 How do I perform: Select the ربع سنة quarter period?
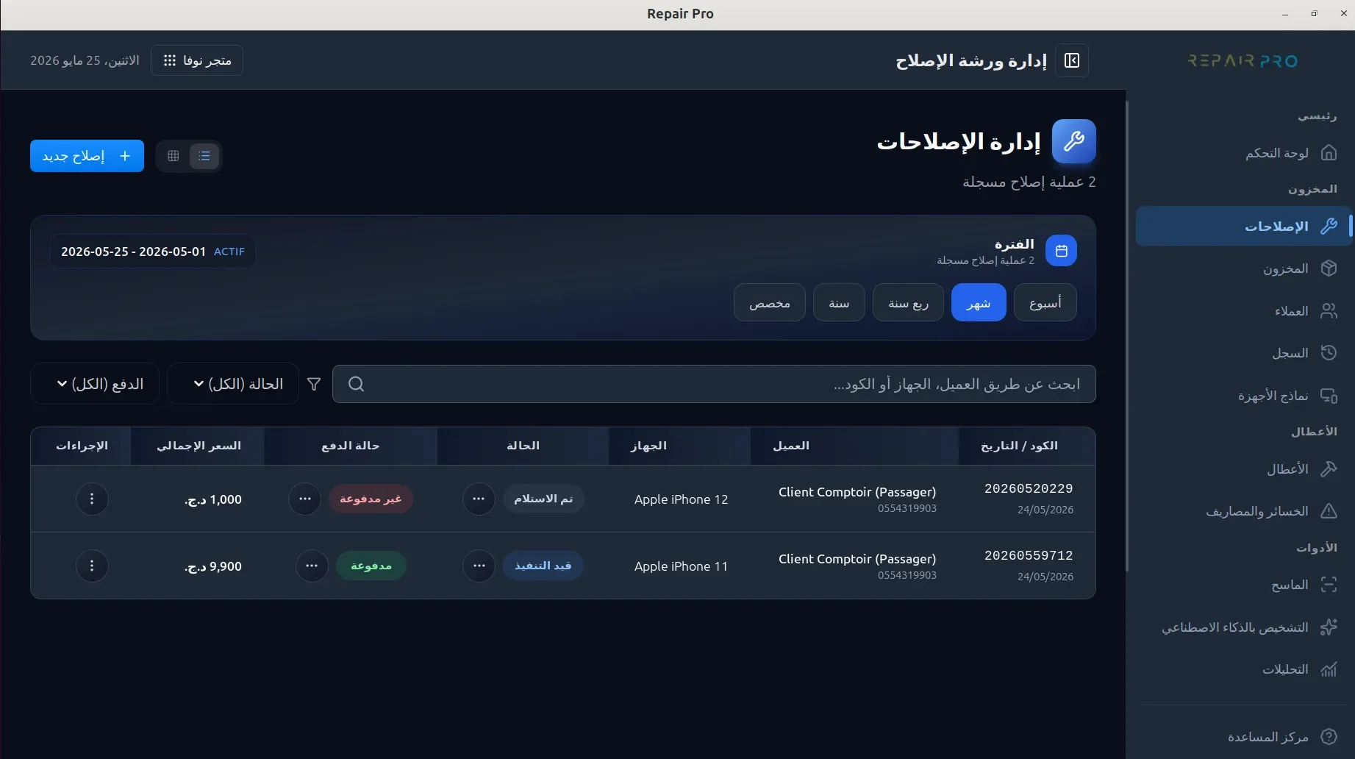[x=908, y=302]
